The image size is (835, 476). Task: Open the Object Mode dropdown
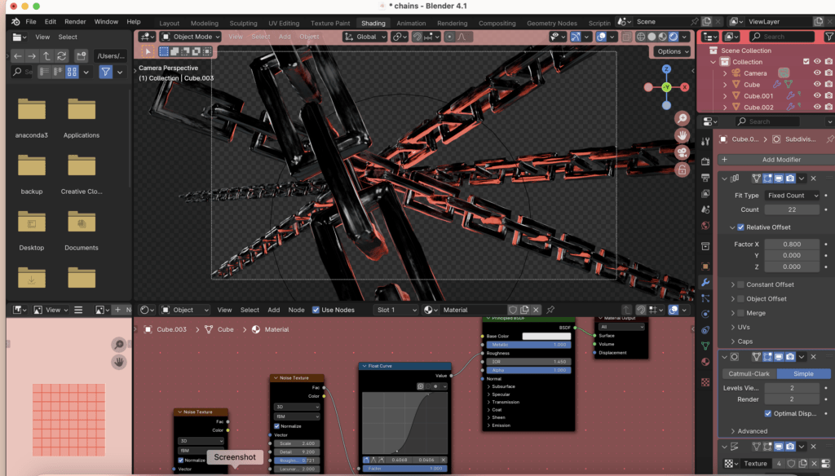[x=191, y=37]
